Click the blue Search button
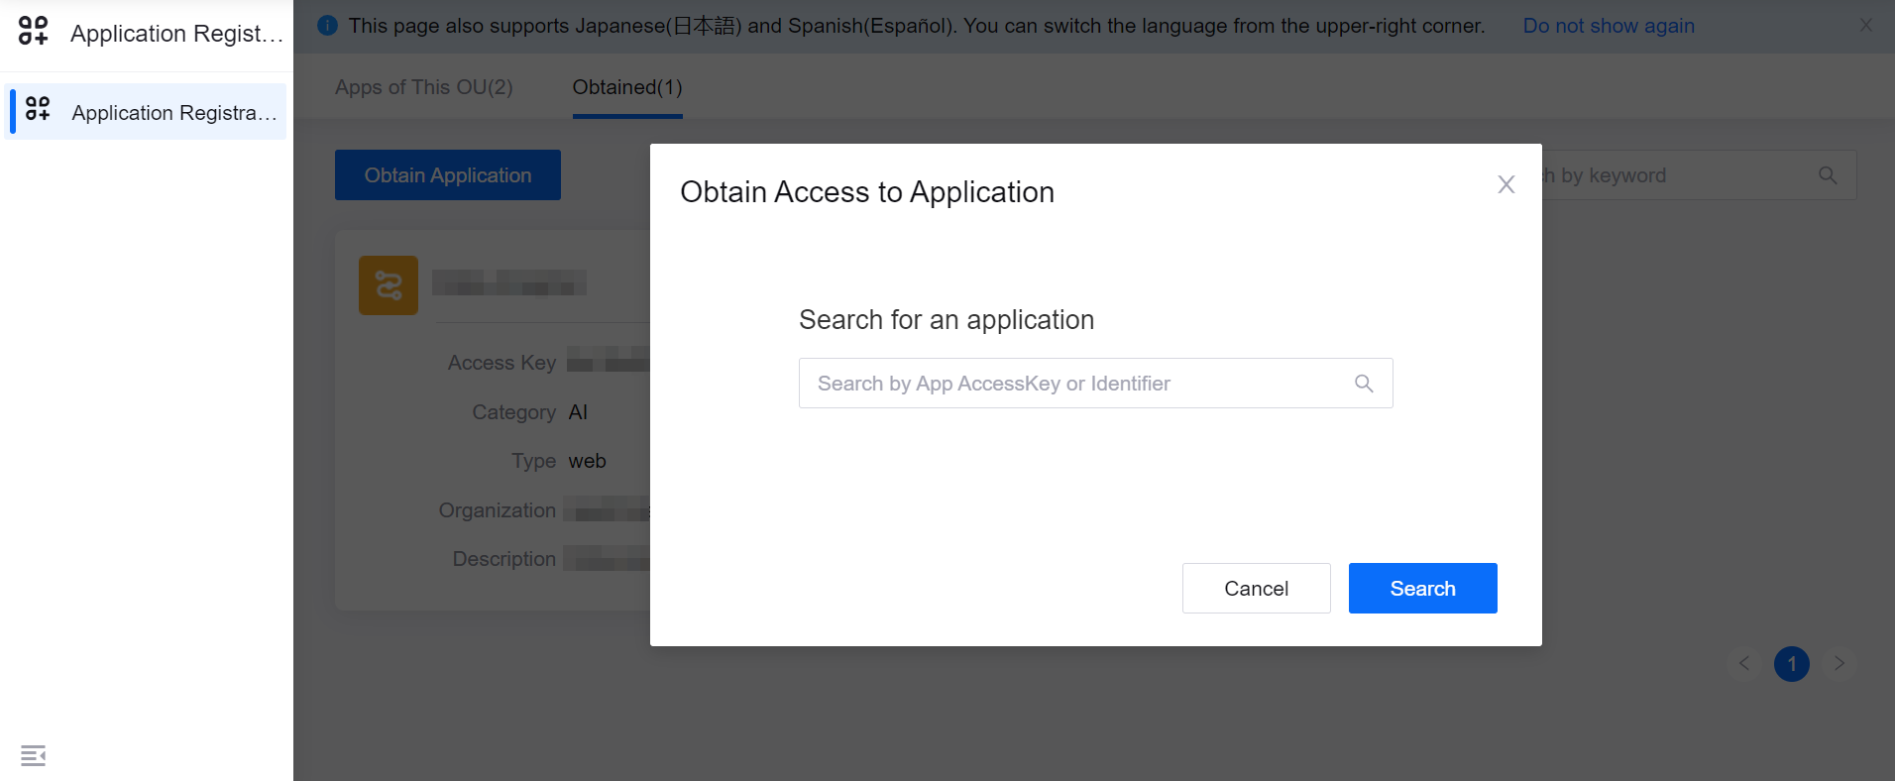The height and width of the screenshot is (781, 1895). click(x=1422, y=589)
